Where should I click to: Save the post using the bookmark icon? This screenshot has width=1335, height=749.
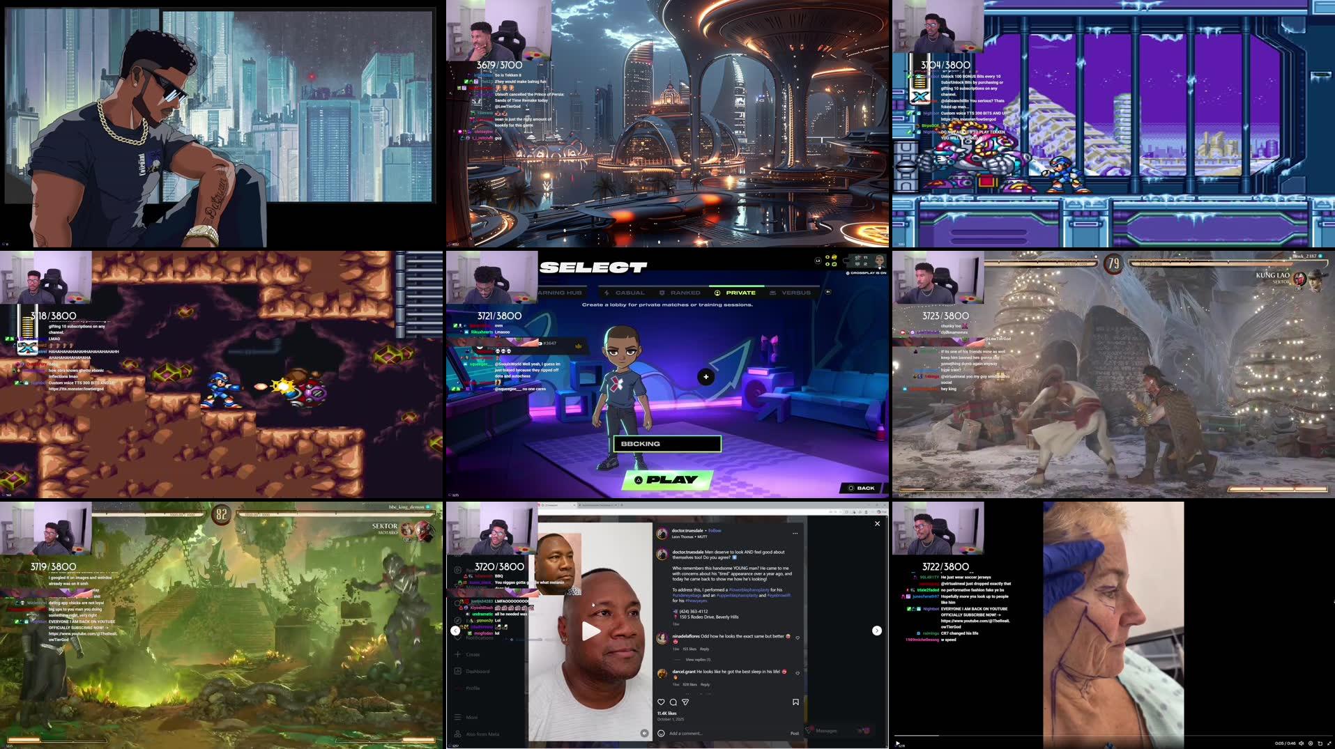click(795, 702)
